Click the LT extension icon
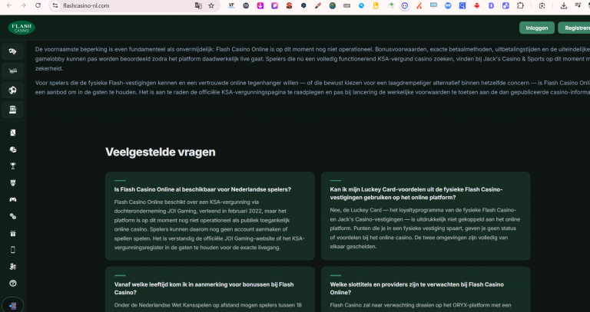This screenshot has height=312, width=590. (x=231, y=5)
